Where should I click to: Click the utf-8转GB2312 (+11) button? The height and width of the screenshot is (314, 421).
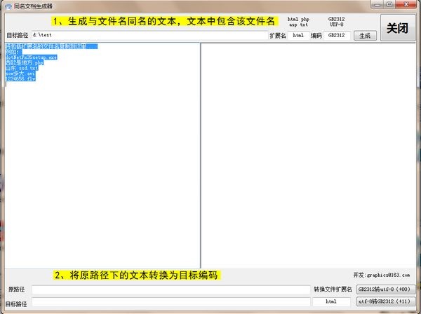385,301
